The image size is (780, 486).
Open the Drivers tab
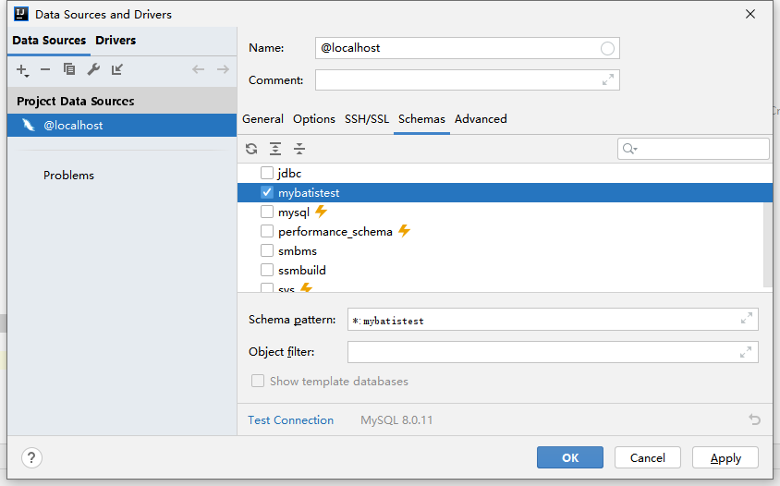click(116, 41)
